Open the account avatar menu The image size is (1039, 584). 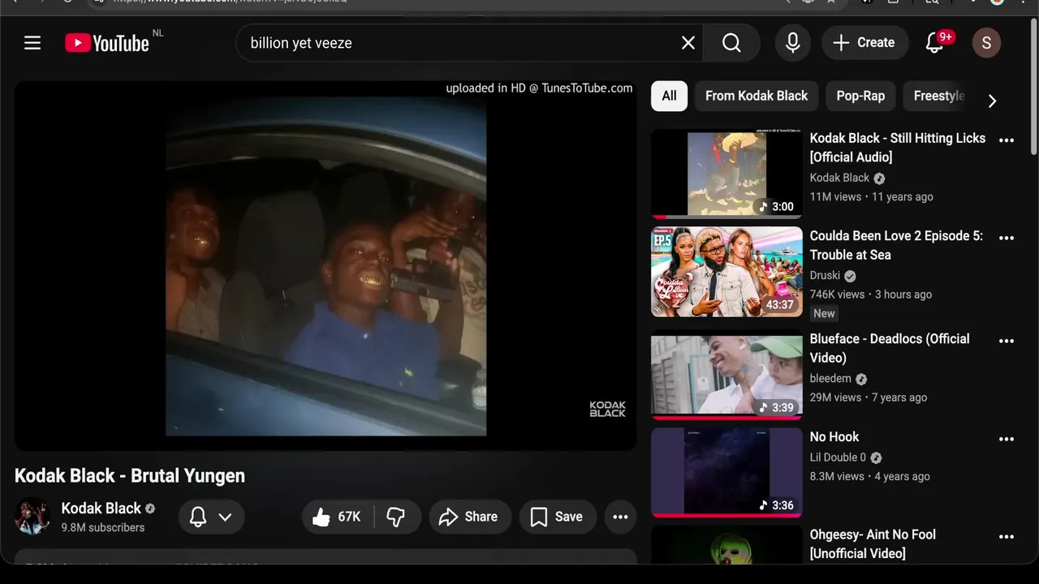(x=986, y=43)
